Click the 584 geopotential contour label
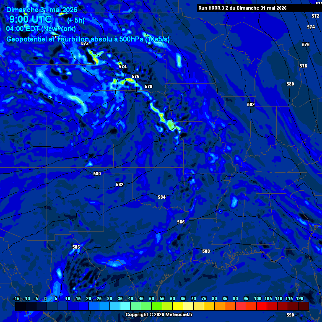 click(x=161, y=197)
